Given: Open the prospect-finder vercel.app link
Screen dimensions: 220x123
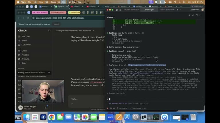Looking at the screenshot, I should 147,65.
